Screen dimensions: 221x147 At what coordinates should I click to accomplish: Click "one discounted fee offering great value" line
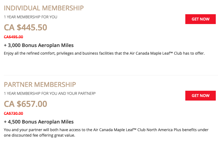(x=39, y=135)
